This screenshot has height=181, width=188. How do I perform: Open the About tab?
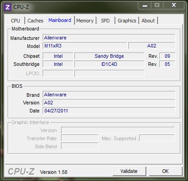[x=148, y=21]
